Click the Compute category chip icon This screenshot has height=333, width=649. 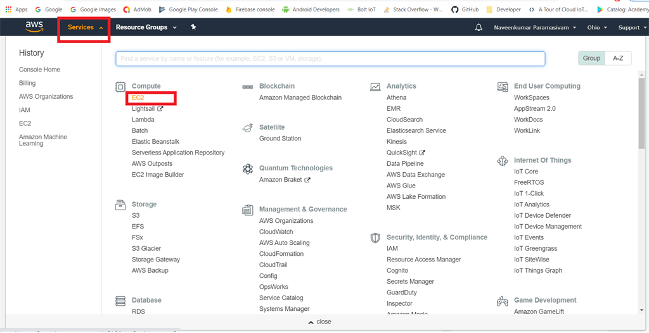(120, 87)
